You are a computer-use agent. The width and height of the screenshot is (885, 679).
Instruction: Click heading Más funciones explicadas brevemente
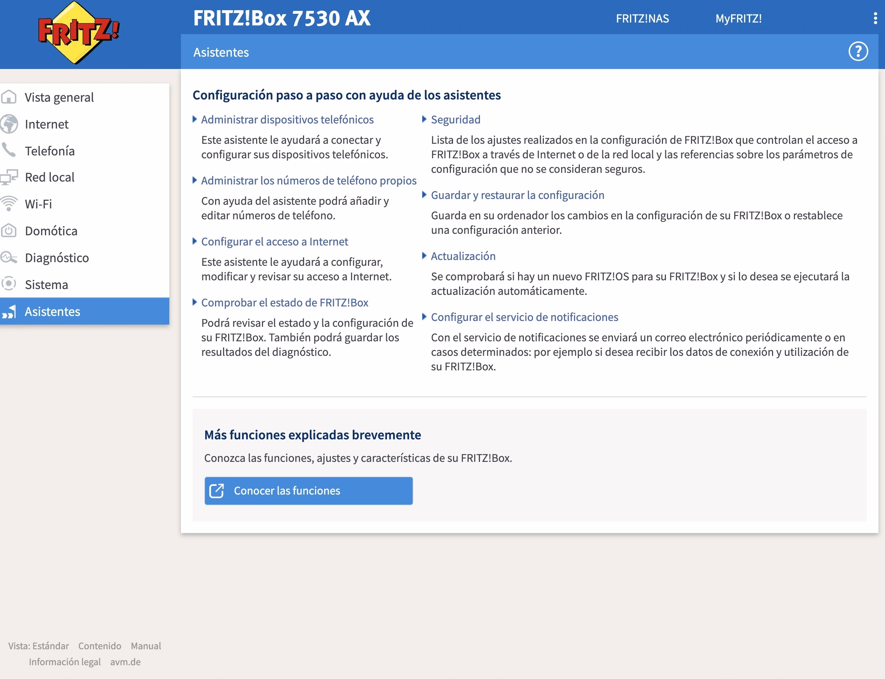(x=312, y=435)
